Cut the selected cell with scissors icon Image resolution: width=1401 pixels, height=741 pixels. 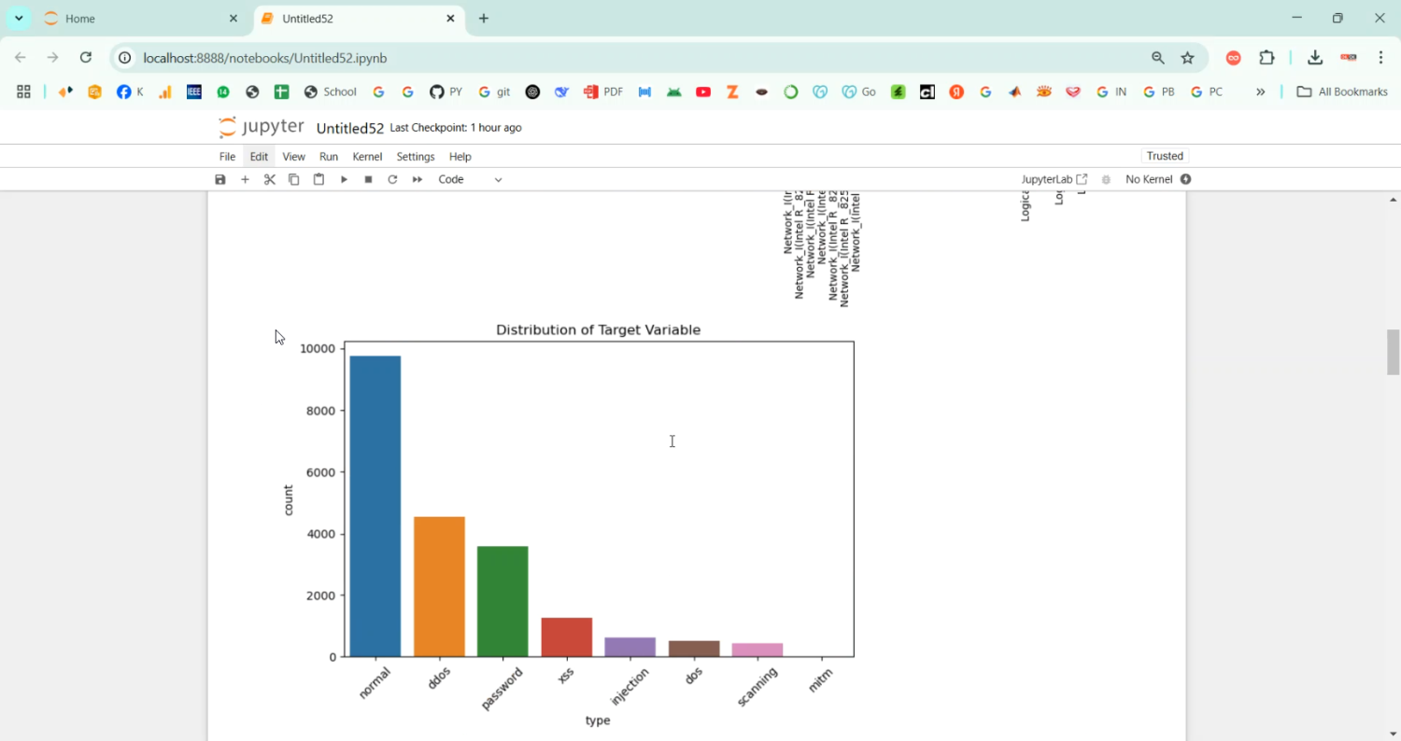pyautogui.click(x=270, y=179)
